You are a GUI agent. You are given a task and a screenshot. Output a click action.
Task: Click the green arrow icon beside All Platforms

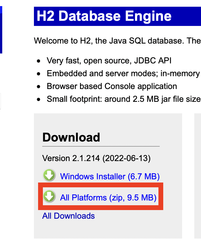point(49,196)
